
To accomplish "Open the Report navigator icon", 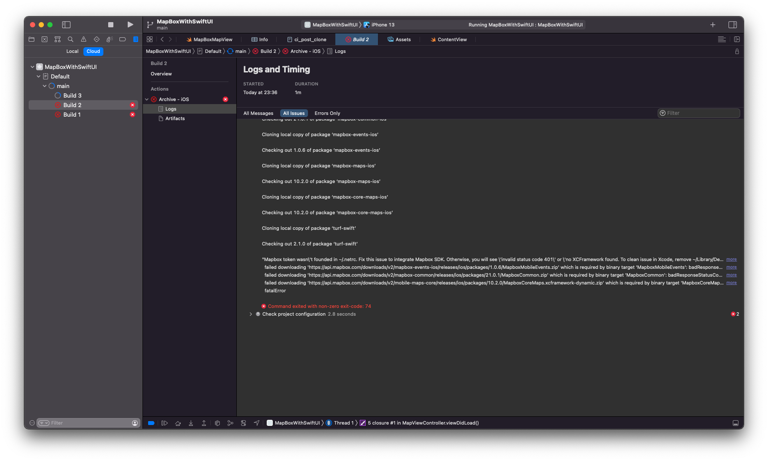I will pyautogui.click(x=136, y=39).
